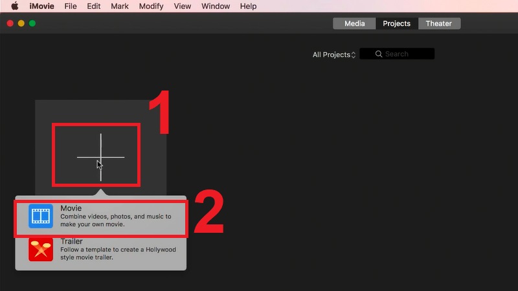The width and height of the screenshot is (518, 291).
Task: Open the Help menu
Action: tap(248, 6)
